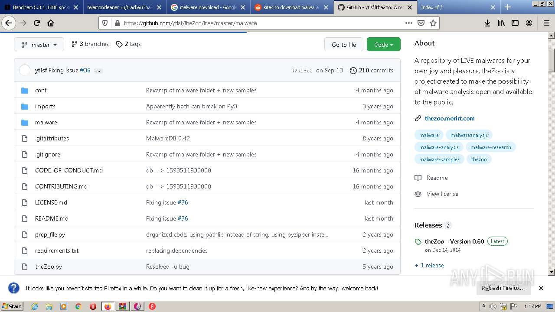Open .gitattributes file

[x=52, y=138]
